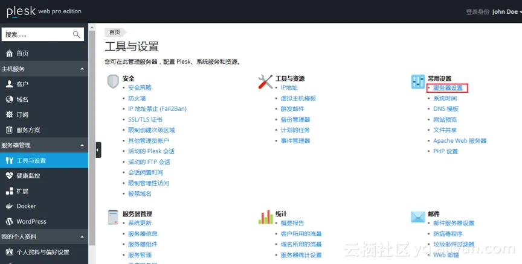This screenshot has height=264, width=522.
Task: Collapse the 主机服务 sidebar section
Action: click(x=82, y=69)
